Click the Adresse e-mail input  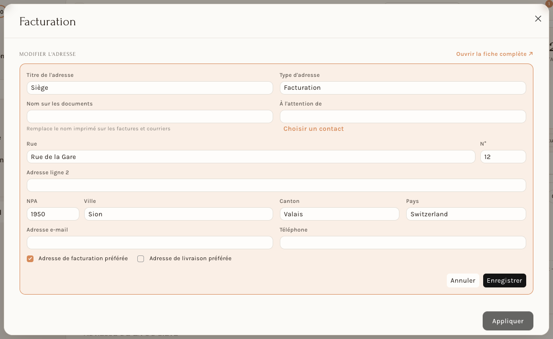150,243
